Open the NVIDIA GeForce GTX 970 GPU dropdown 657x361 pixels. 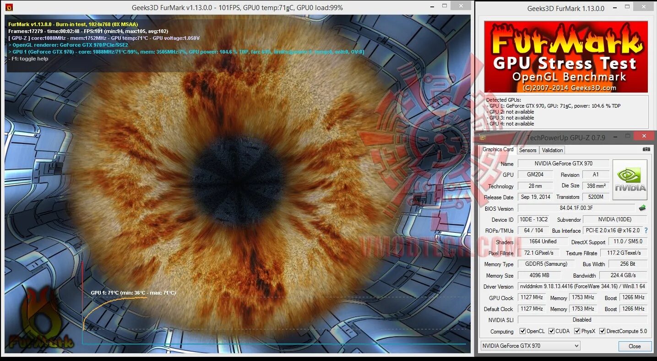tap(530, 346)
